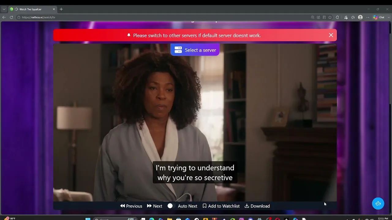
Task: Go to the Previous episode
Action: click(131, 206)
